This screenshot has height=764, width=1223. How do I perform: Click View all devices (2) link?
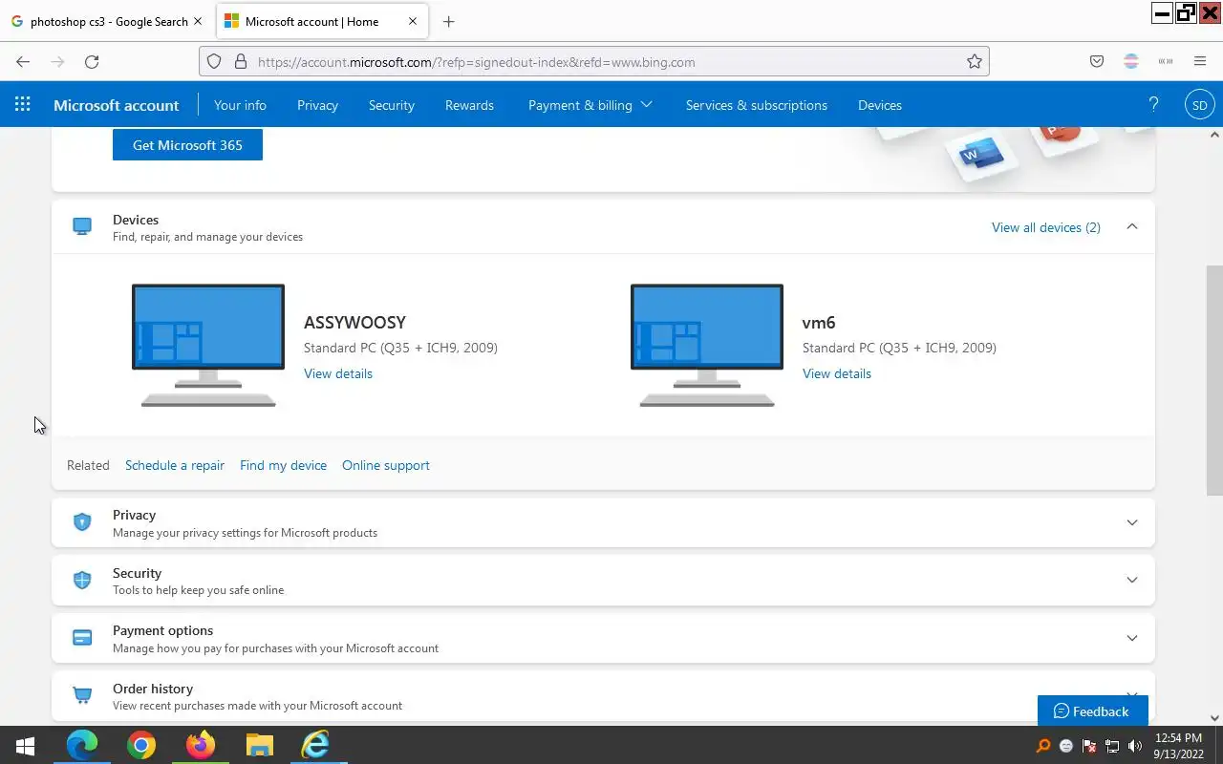click(1046, 227)
